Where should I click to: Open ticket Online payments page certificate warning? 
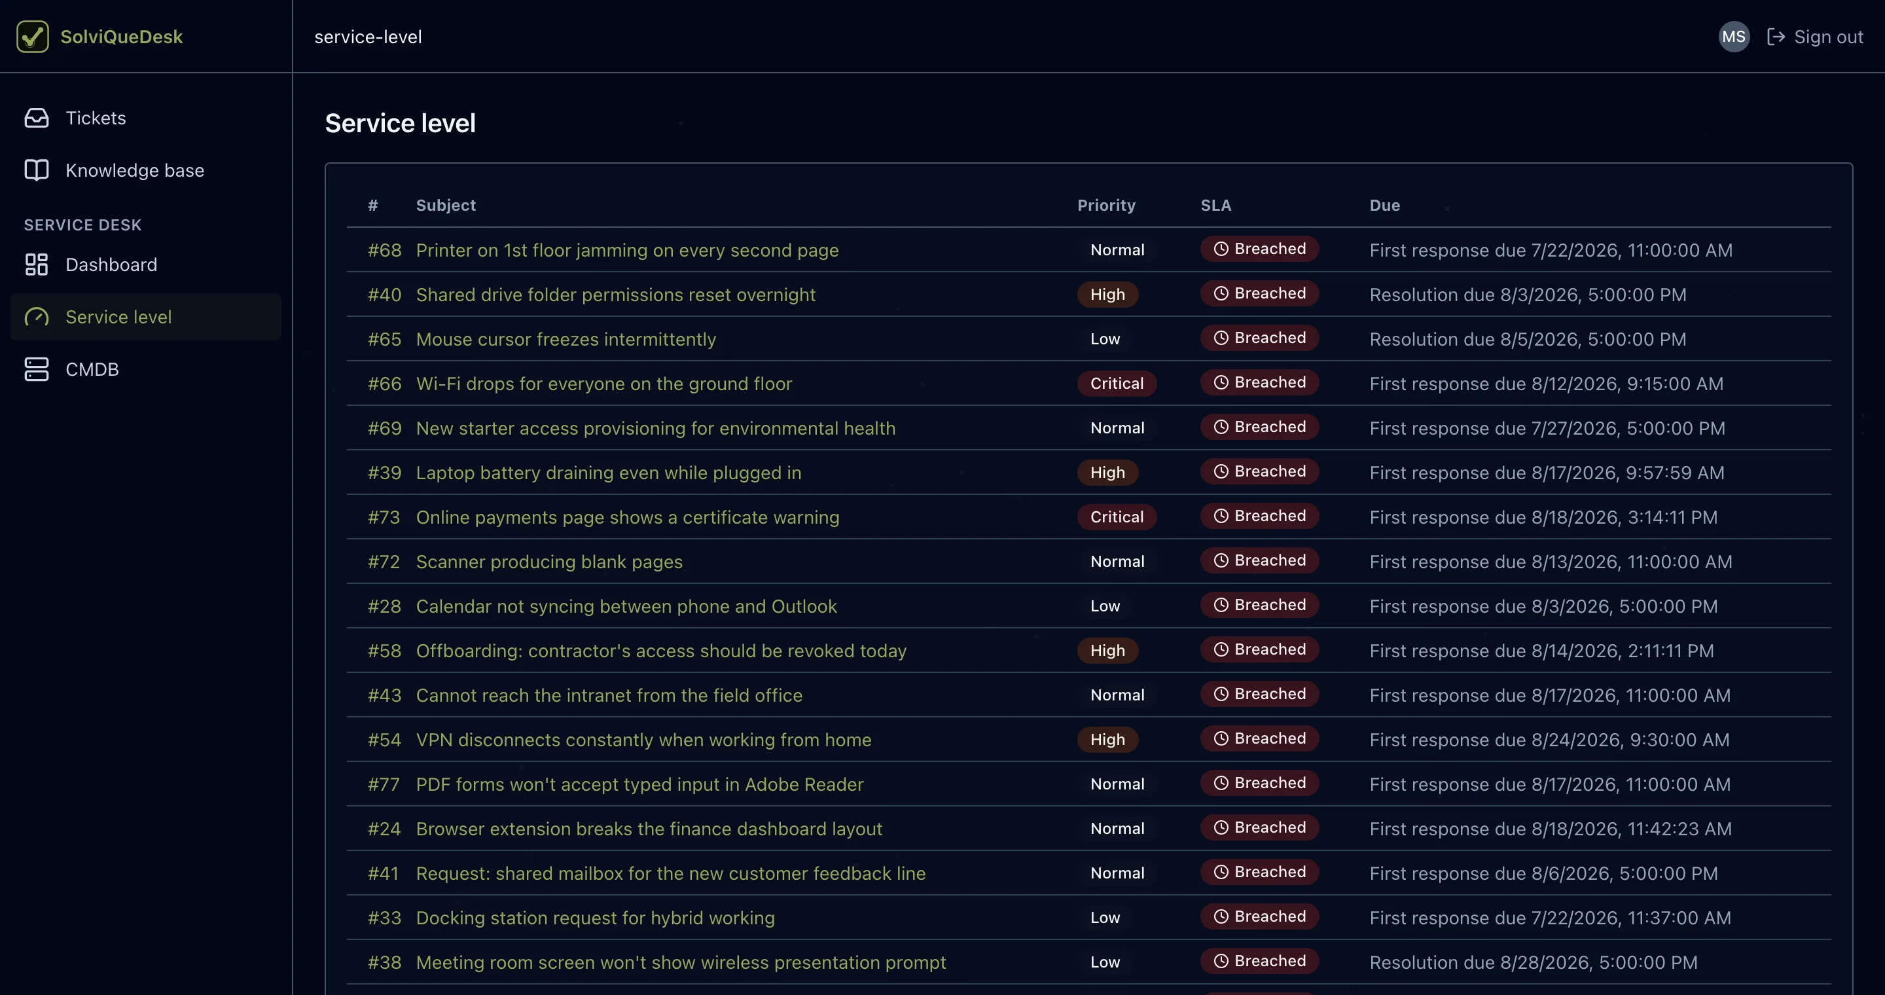(628, 517)
